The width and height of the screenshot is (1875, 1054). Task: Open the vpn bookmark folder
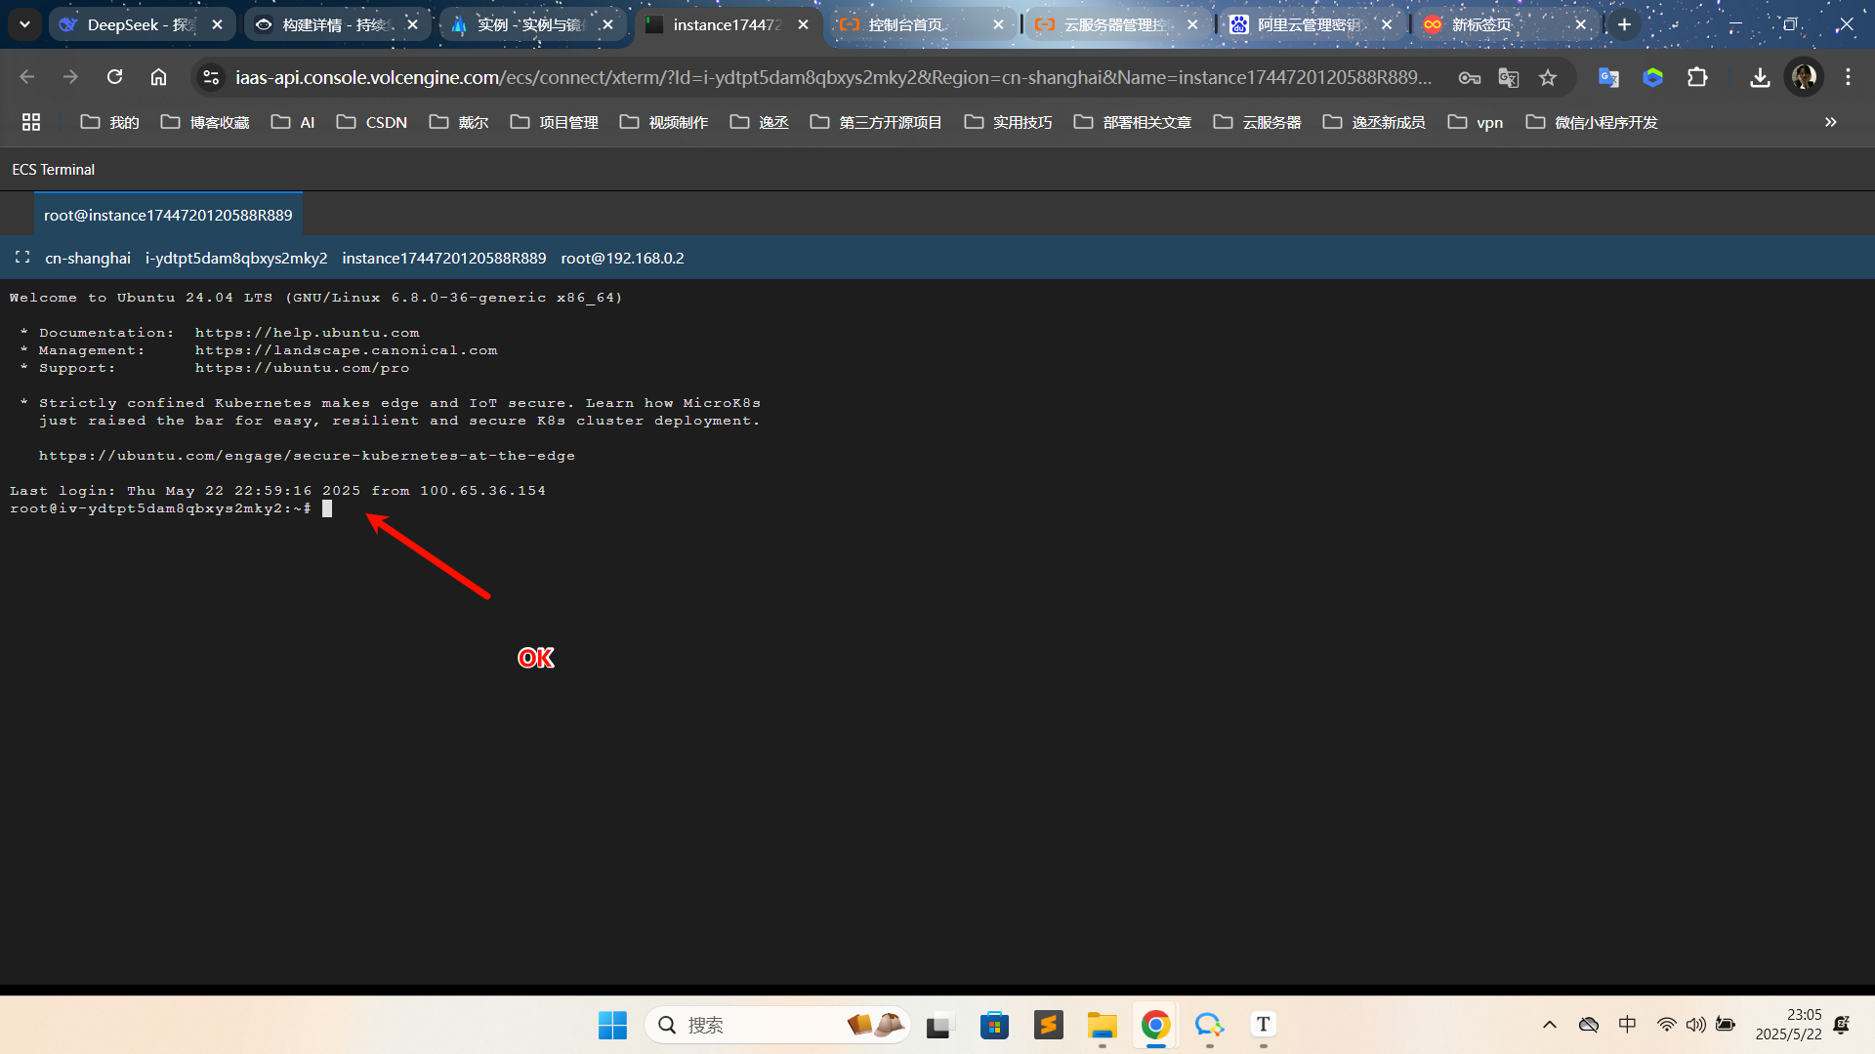(1476, 122)
